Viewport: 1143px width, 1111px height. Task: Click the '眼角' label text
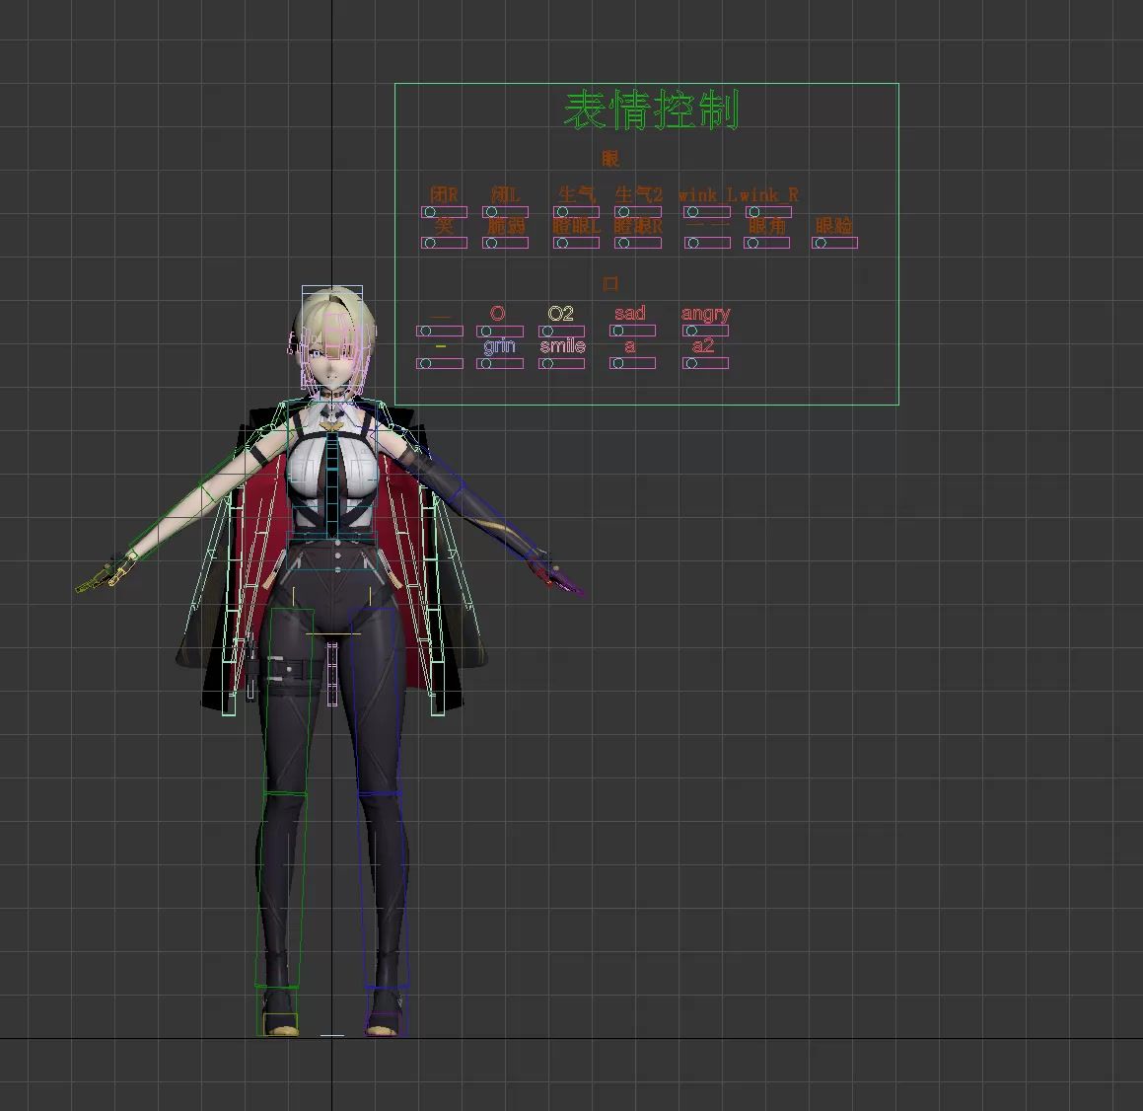767,225
